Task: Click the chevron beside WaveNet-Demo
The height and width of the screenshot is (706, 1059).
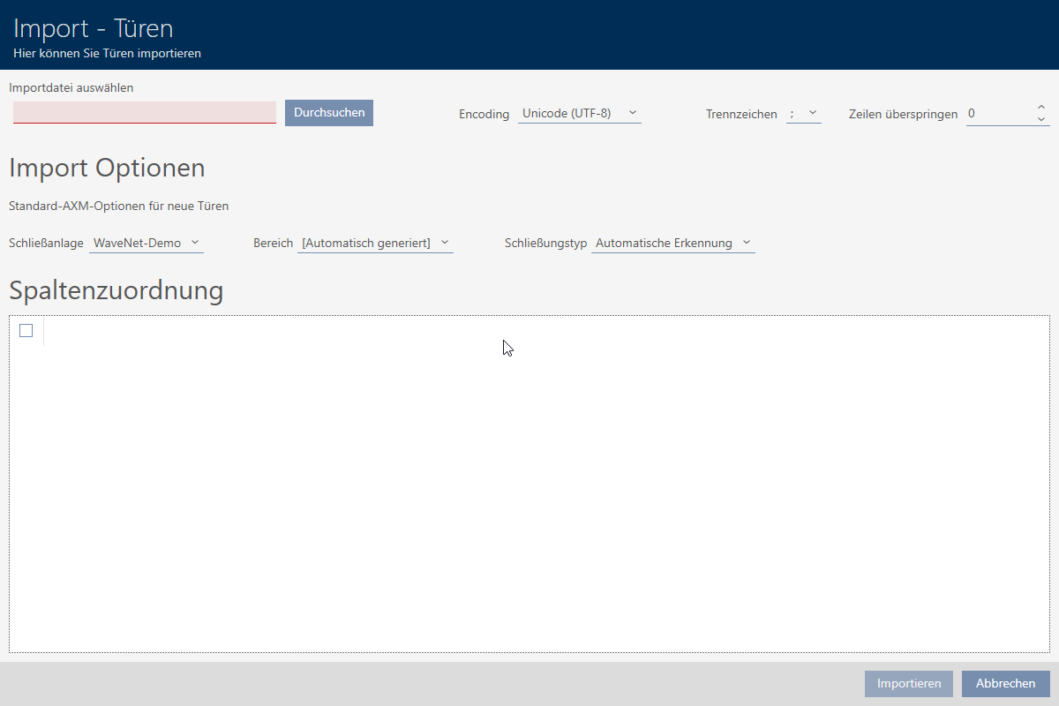Action: point(194,243)
